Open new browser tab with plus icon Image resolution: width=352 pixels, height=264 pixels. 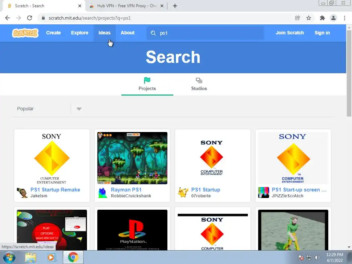pos(175,6)
